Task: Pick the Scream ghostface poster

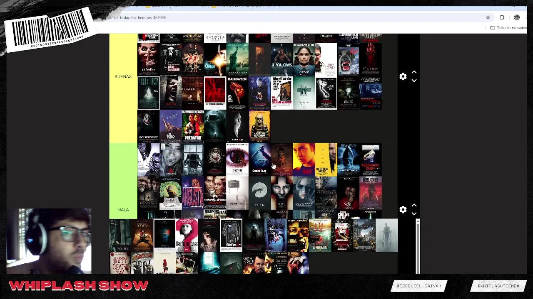Action: (x=237, y=126)
